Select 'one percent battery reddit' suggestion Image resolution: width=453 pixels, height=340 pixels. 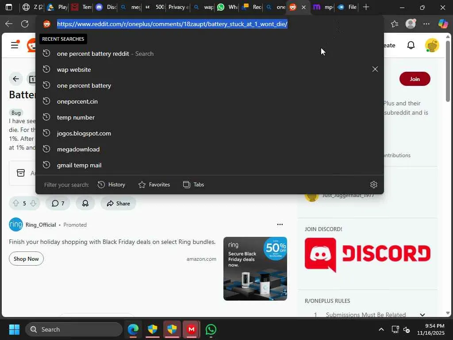point(209,54)
